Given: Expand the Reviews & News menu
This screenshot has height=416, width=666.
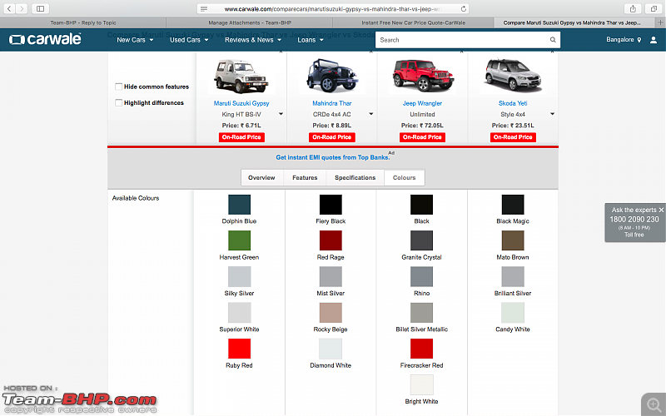Looking at the screenshot, I should pos(253,40).
